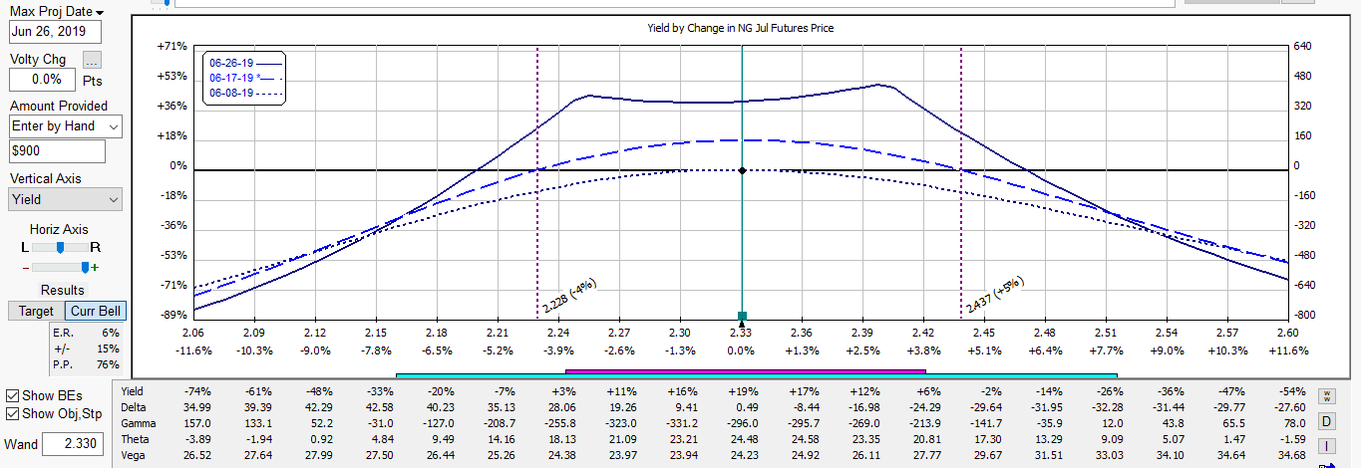This screenshot has width=1361, height=468.
Task: Toggle the Show BEs checkbox
Action: point(12,395)
